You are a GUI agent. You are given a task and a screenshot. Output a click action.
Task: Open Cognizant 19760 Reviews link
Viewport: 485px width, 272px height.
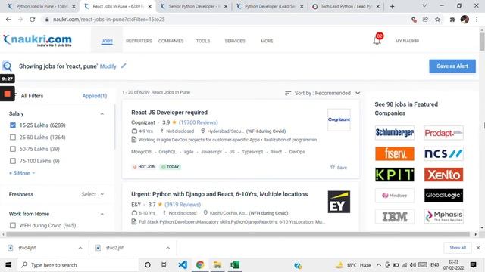click(x=199, y=122)
